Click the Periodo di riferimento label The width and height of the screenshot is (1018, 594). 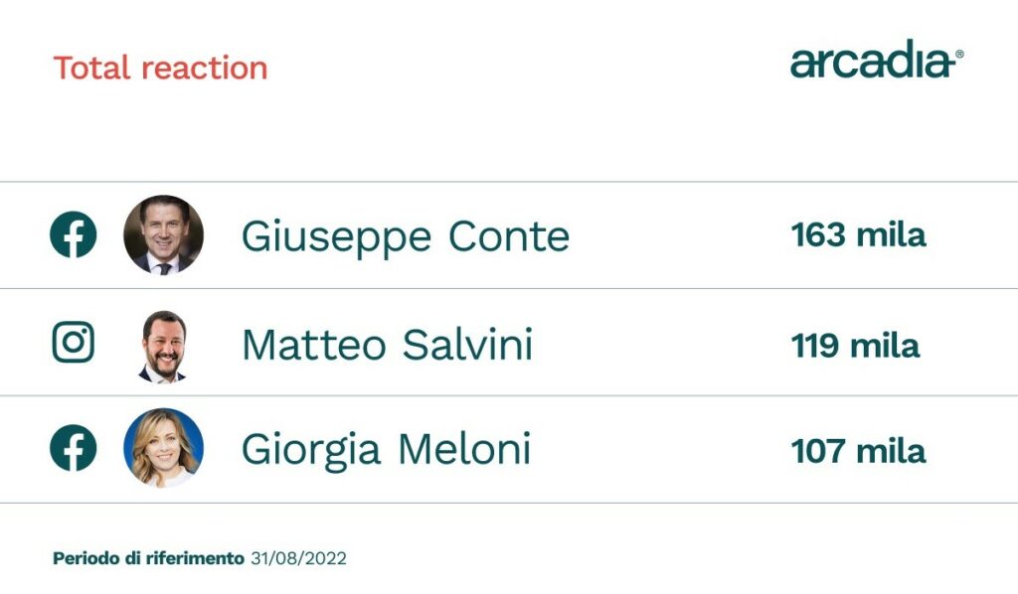coord(147,558)
